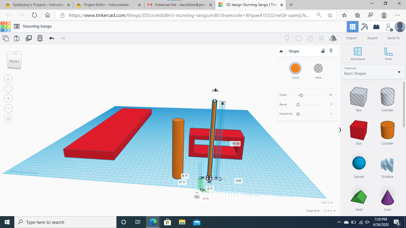Click the Bevel slider handle
This screenshot has width=406, height=228.
[x=298, y=105]
